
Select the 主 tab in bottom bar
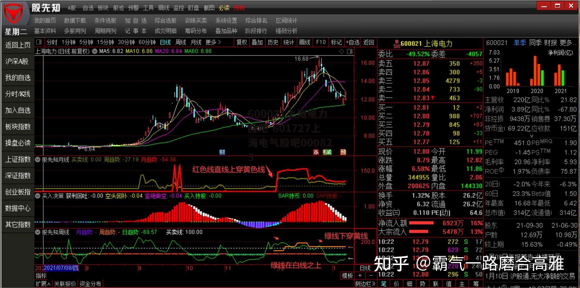click(462, 284)
